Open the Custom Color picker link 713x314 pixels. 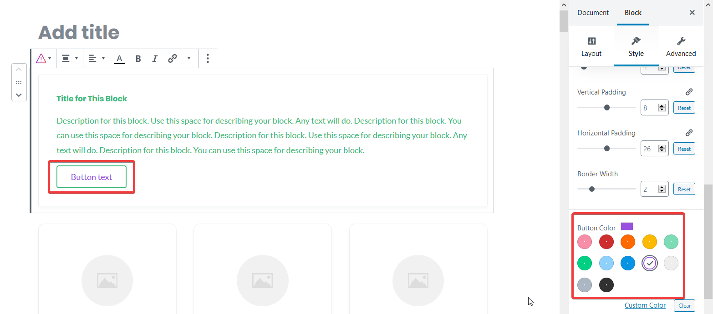point(645,305)
